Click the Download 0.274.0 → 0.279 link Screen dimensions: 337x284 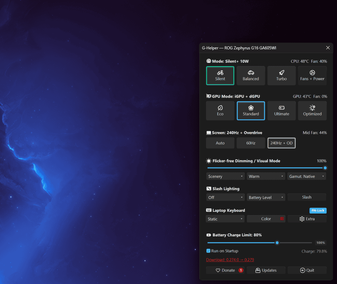[230, 260]
